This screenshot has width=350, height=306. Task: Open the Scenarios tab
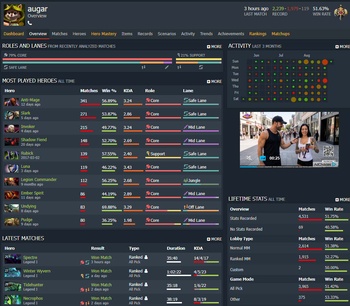pos(167,34)
